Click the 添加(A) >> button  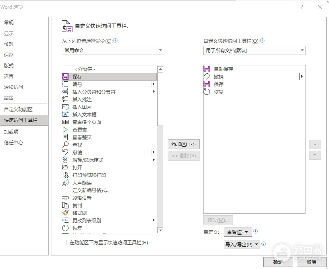tap(184, 144)
